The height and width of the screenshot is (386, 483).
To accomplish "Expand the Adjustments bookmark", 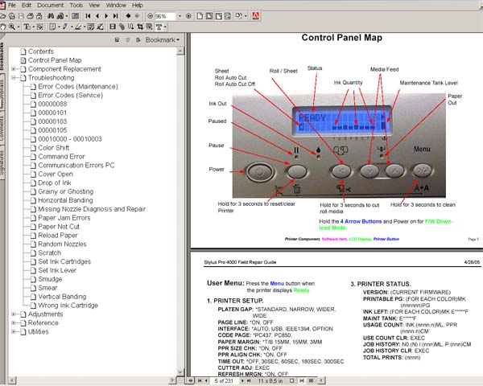I will (14, 314).
